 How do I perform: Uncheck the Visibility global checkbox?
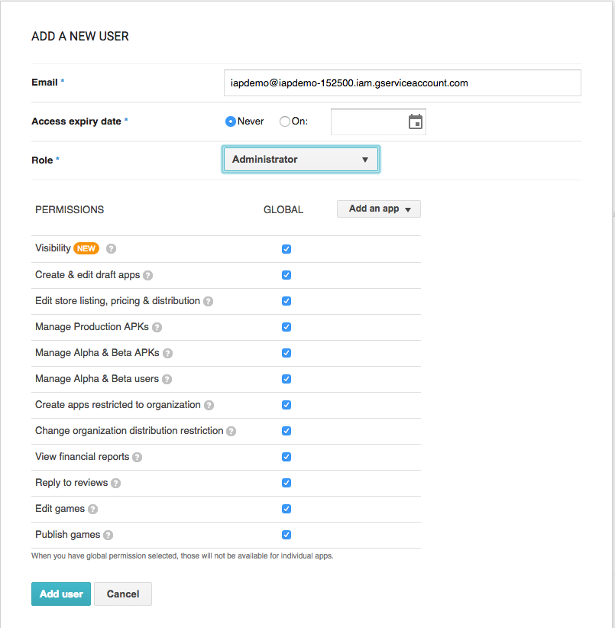coord(286,249)
